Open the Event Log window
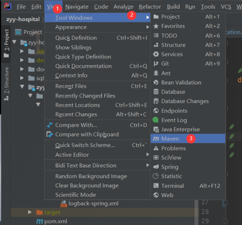The width and height of the screenshot is (242, 225). 188,120
